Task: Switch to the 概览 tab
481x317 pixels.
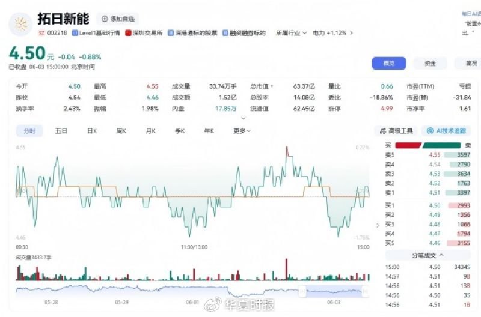Action: click(389, 64)
